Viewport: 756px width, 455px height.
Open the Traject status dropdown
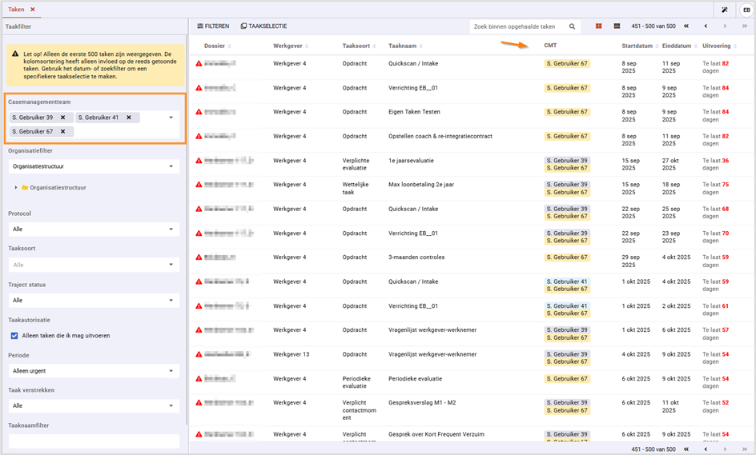(x=94, y=300)
